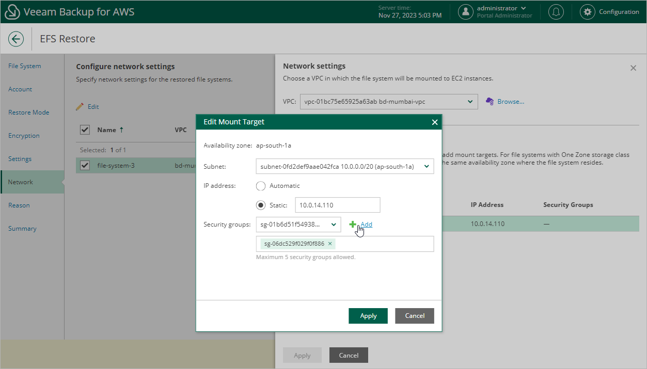Click the VPC column header

coord(181,130)
